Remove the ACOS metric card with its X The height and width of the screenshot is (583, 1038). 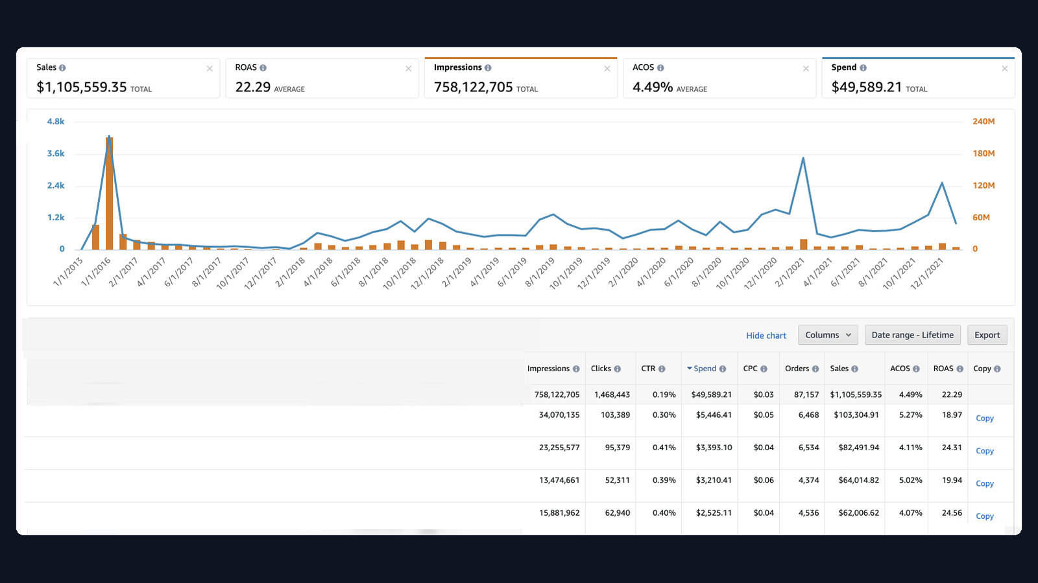coord(806,69)
